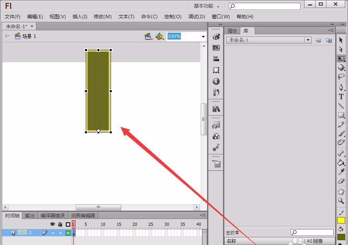Open the Code Snippets panel icon
The image size is (348, 245).
click(216, 125)
